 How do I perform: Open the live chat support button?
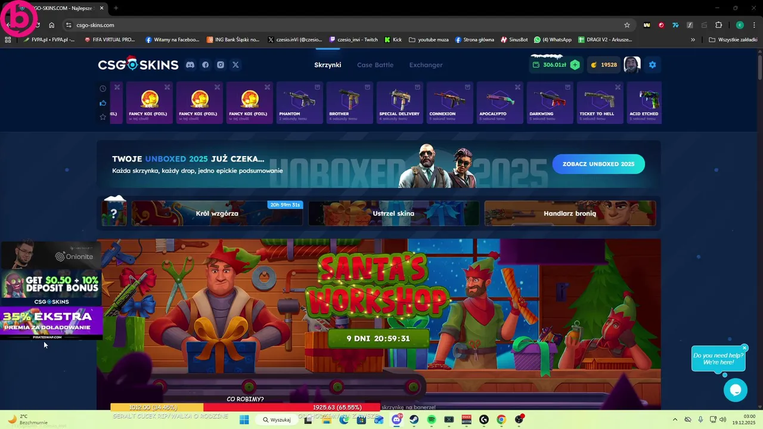tap(736, 390)
